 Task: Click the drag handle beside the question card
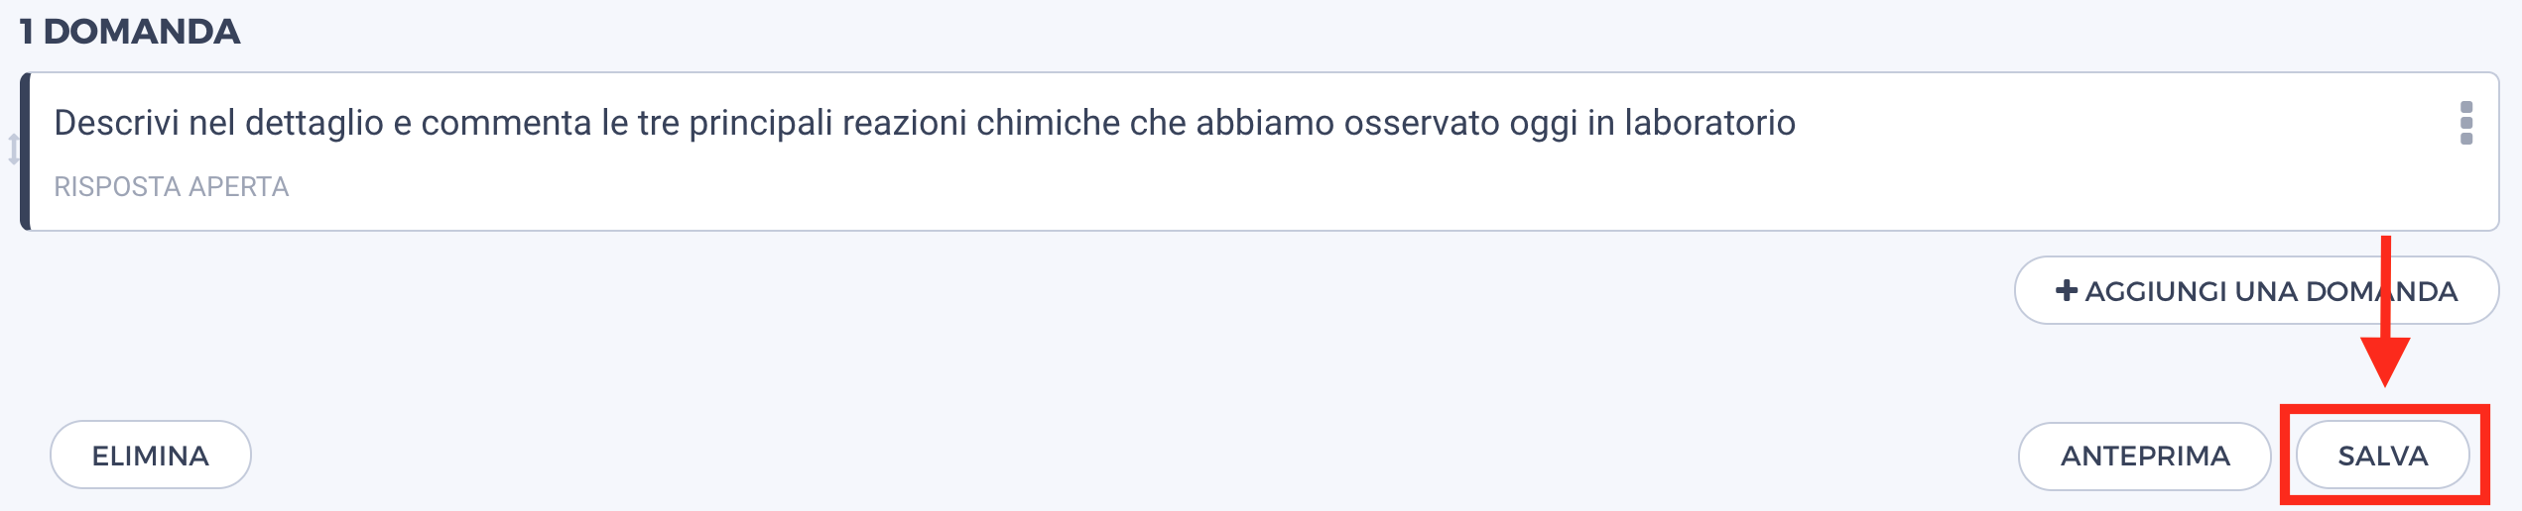(13, 150)
